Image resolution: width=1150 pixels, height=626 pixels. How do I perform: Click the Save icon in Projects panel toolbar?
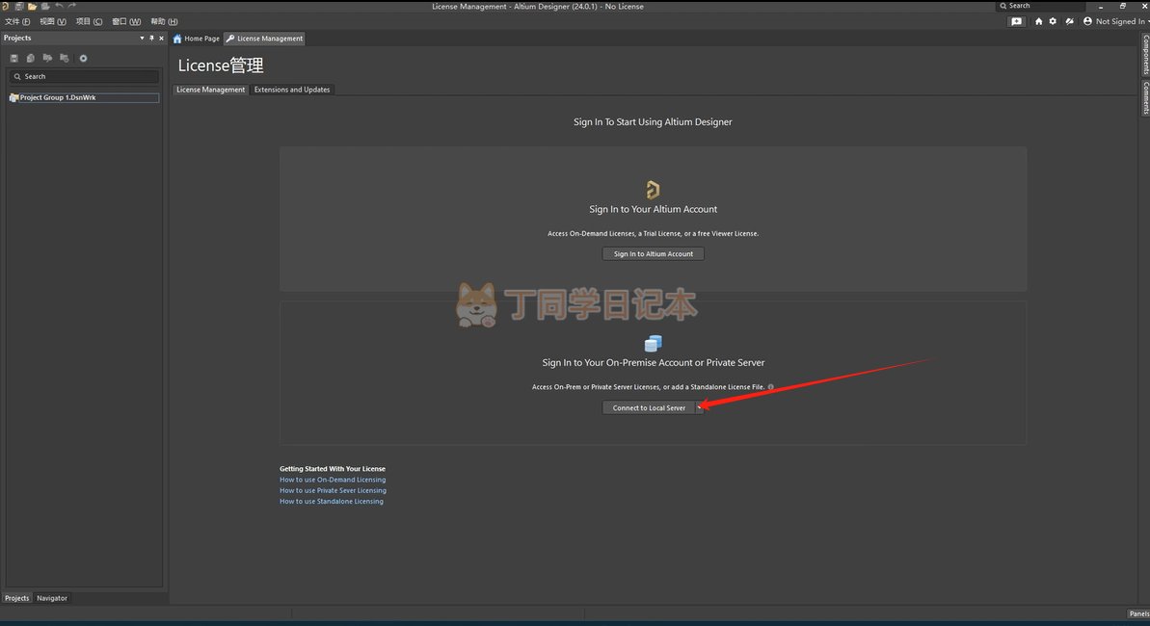[14, 59]
